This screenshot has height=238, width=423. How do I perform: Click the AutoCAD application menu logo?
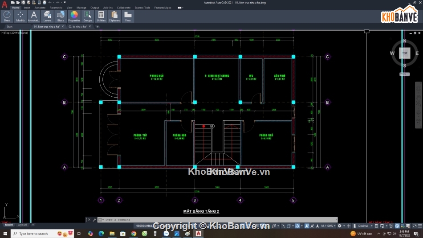[4, 4]
